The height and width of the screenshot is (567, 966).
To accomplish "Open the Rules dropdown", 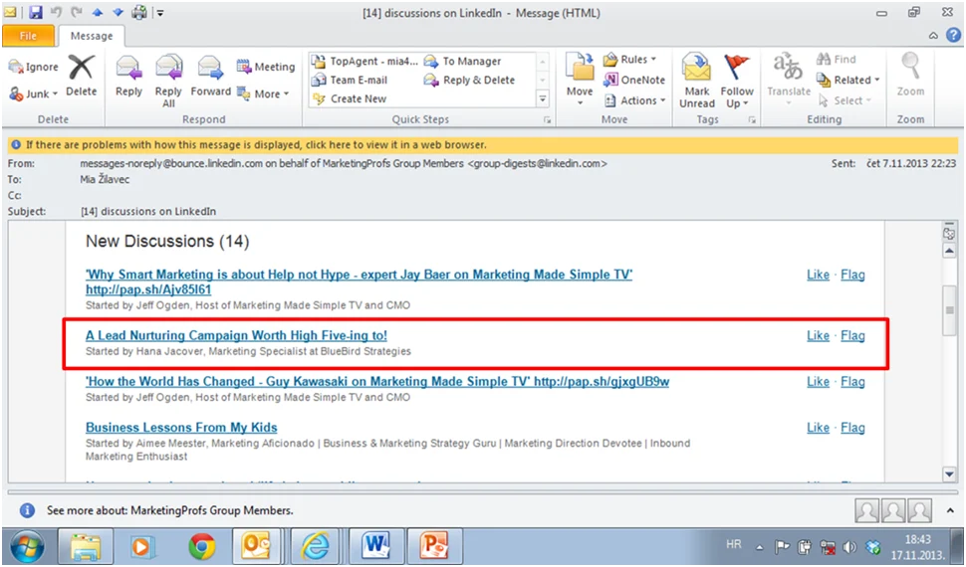I will (629, 59).
